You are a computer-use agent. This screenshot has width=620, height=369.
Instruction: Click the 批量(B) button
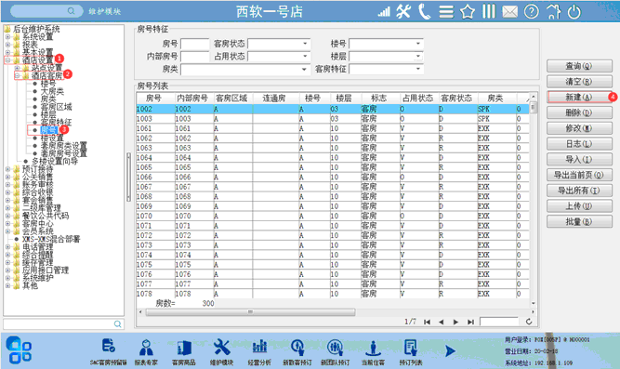[x=579, y=221]
